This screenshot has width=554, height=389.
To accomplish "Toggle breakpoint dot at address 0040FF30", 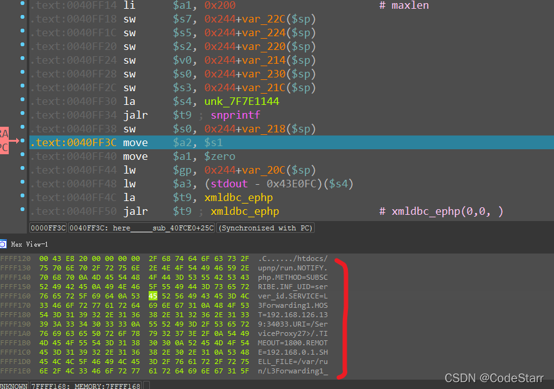I will tap(22, 100).
